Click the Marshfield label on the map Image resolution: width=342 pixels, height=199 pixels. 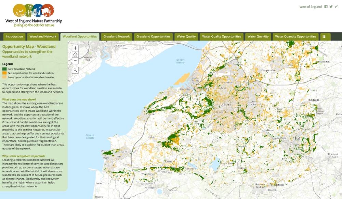313,100
